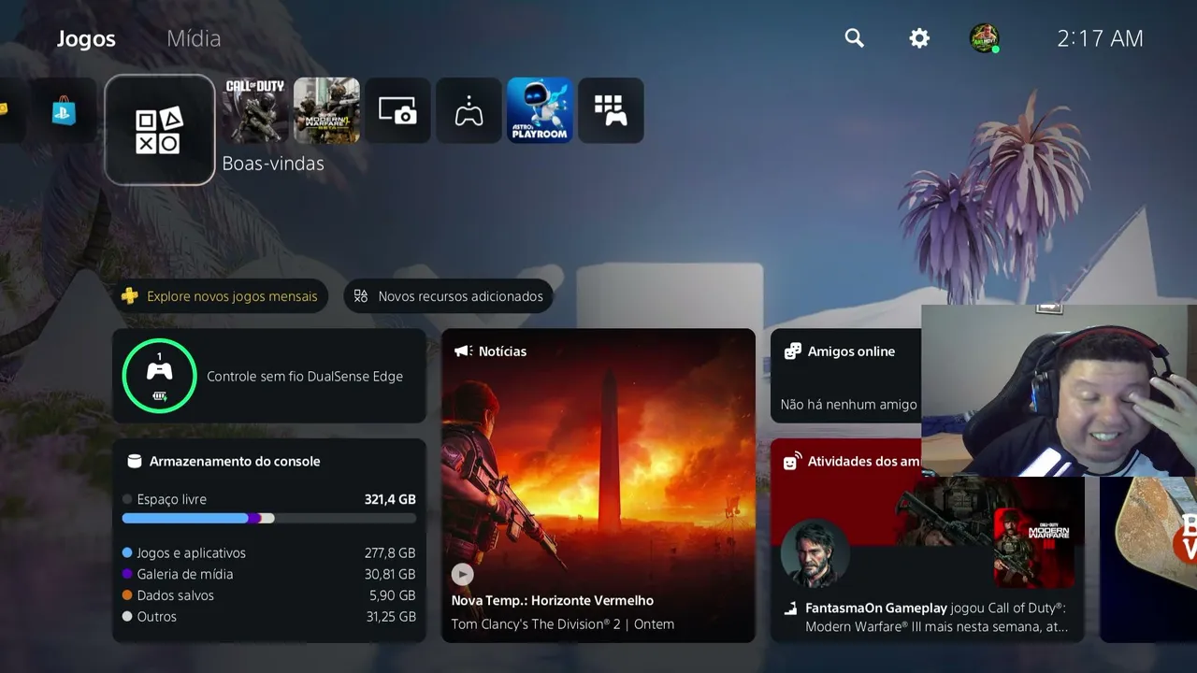Open the DualSense Edge controller card
This screenshot has height=673, width=1197.
pos(269,376)
